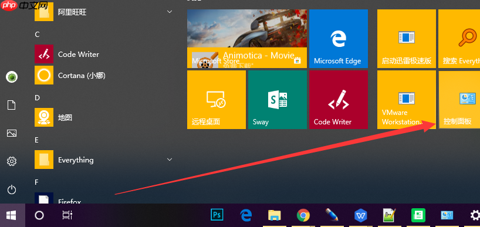
Task: Open the 启动迅雷极速版 tile
Action: tap(407, 39)
